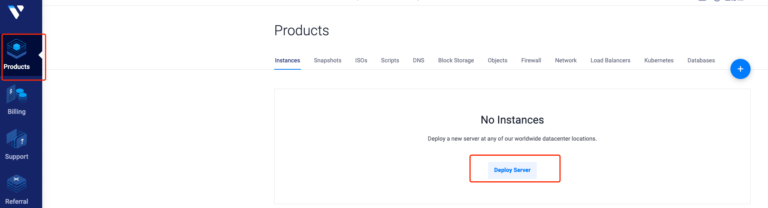This screenshot has width=768, height=208.
Task: Select the Kubernetes tab
Action: [658, 60]
